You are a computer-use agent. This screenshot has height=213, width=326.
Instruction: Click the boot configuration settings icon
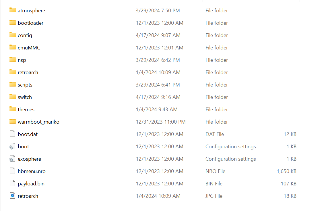[12, 146]
